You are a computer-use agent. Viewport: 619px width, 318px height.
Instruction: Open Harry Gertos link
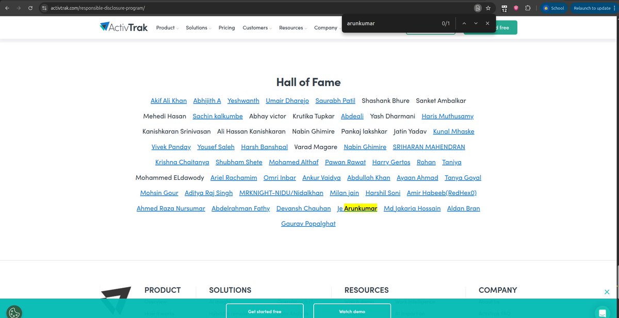(392, 162)
